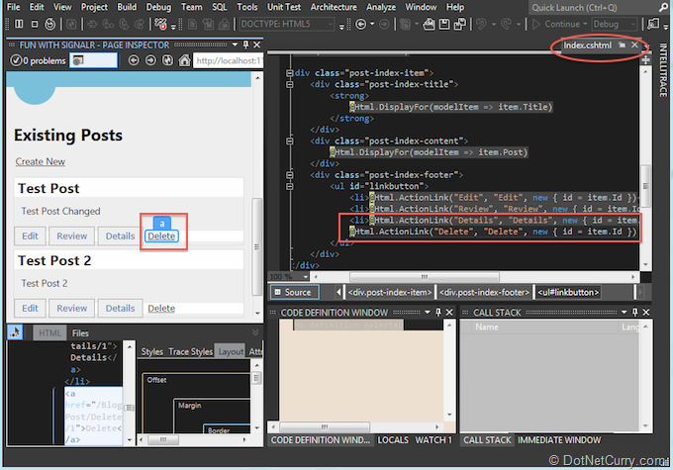The image size is (673, 470).
Task: Click the Quick Launch search magnifier icon
Action: click(664, 7)
